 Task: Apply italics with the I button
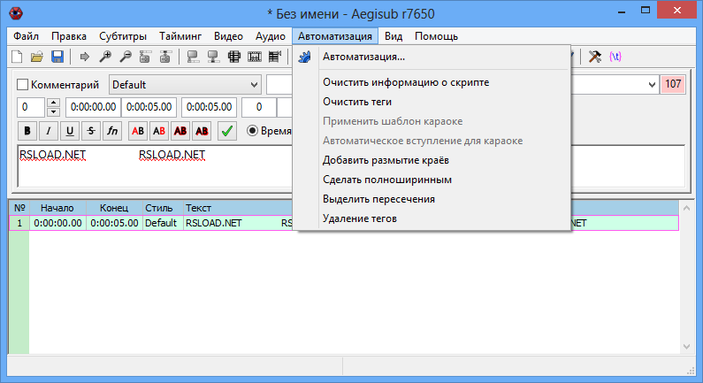49,131
